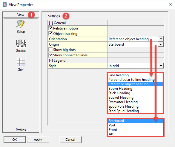Screen dimensions: 175x147
Task: Click the Style property label
Action: [x=53, y=66]
